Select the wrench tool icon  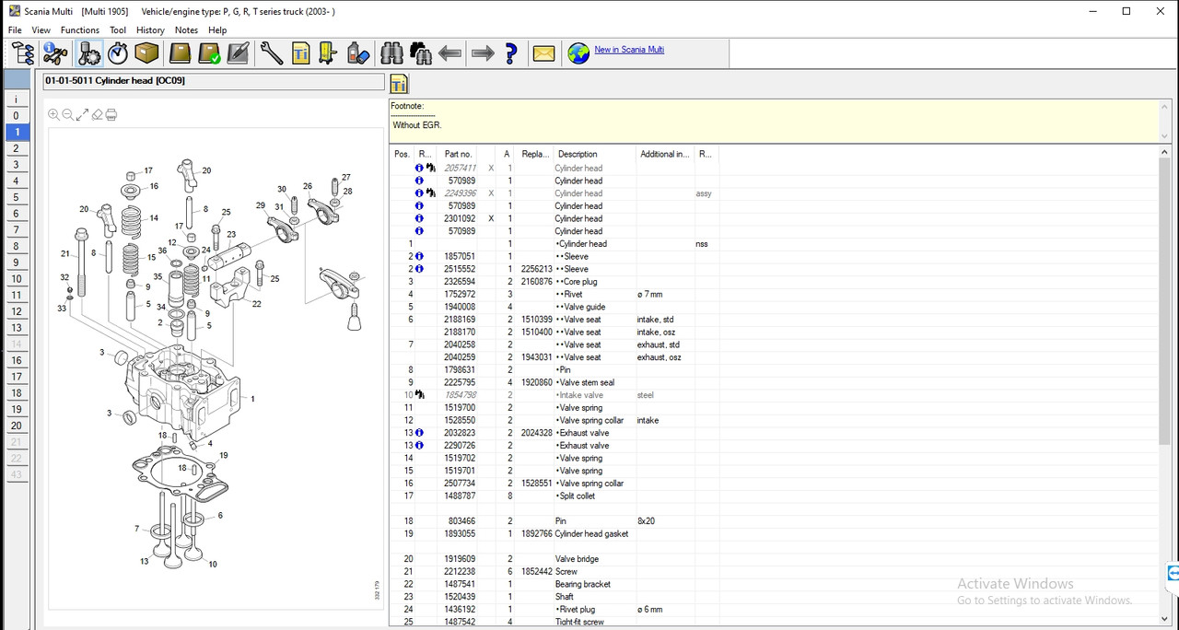coord(271,53)
